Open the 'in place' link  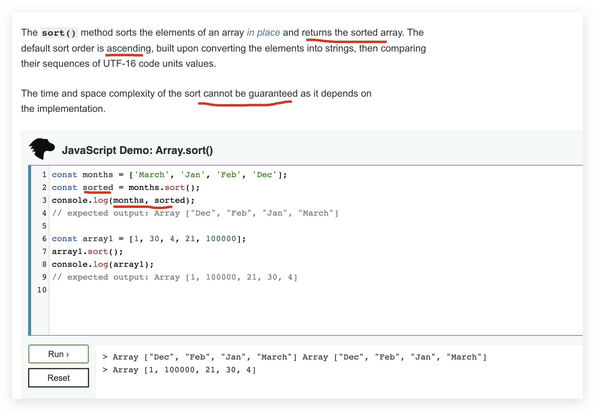(263, 32)
